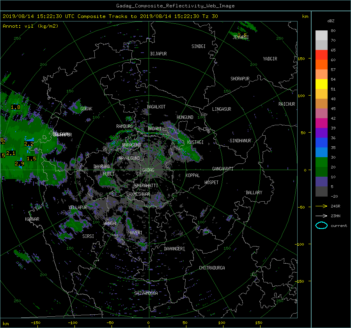The height and width of the screenshot is (328, 351).
Task: Click the HUNGUND city label
Action: (x=185, y=117)
